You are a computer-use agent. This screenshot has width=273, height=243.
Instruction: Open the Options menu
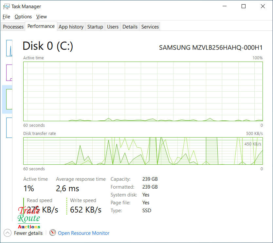coord(23,17)
